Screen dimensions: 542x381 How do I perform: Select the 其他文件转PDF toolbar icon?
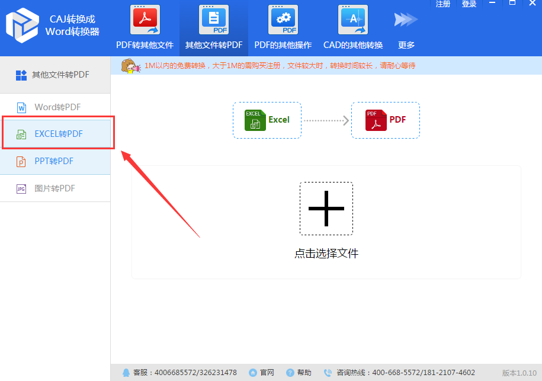coord(214,20)
